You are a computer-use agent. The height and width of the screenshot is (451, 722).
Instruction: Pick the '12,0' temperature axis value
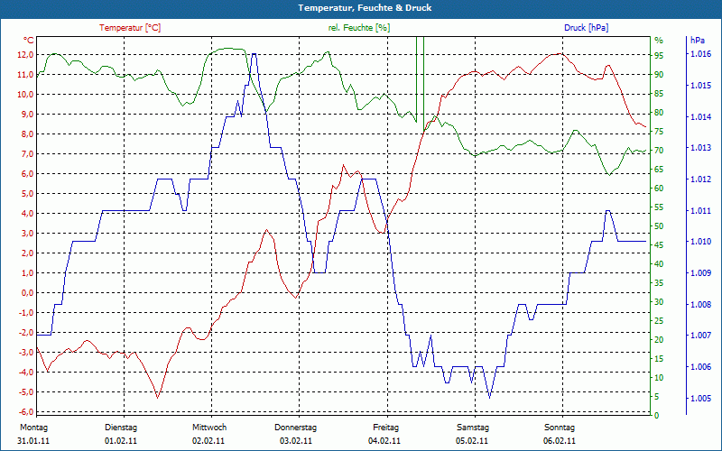click(x=25, y=55)
